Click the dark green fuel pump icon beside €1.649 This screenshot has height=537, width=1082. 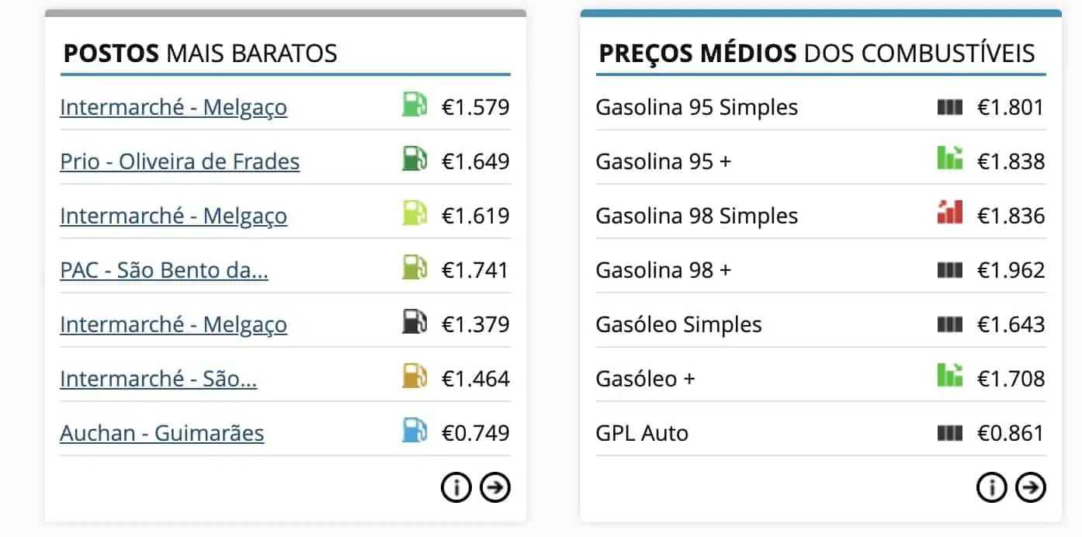[x=414, y=159]
